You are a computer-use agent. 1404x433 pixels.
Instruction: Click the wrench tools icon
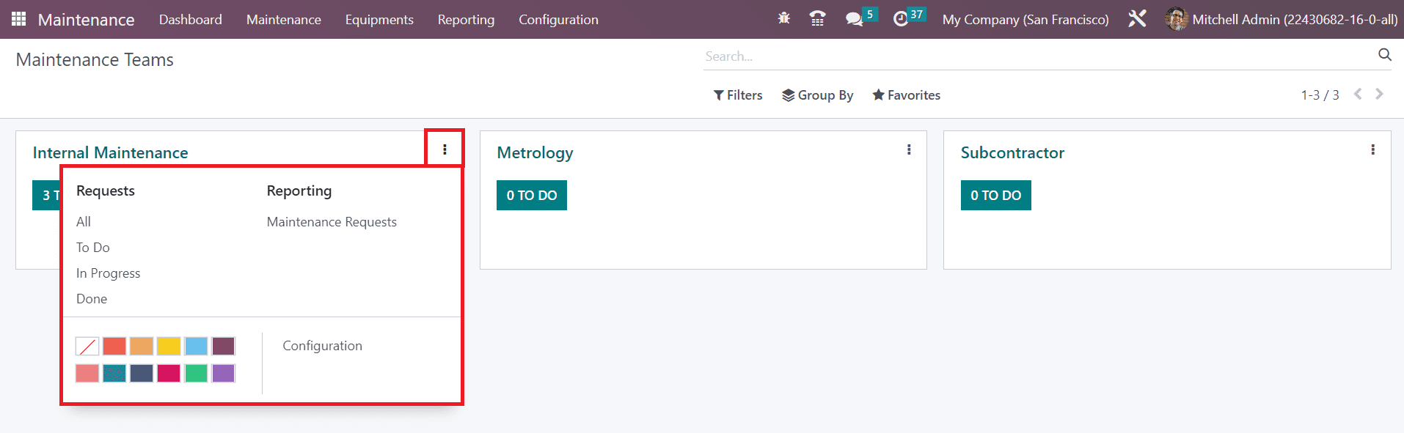pos(1137,19)
